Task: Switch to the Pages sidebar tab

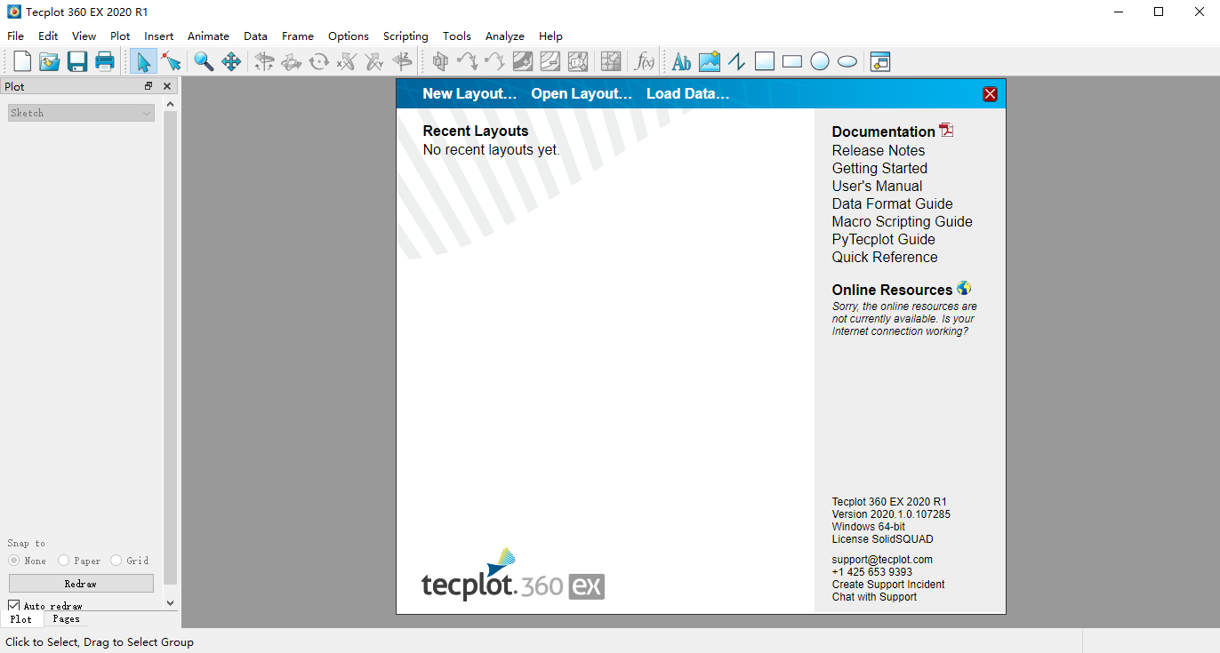Action: pyautogui.click(x=66, y=619)
